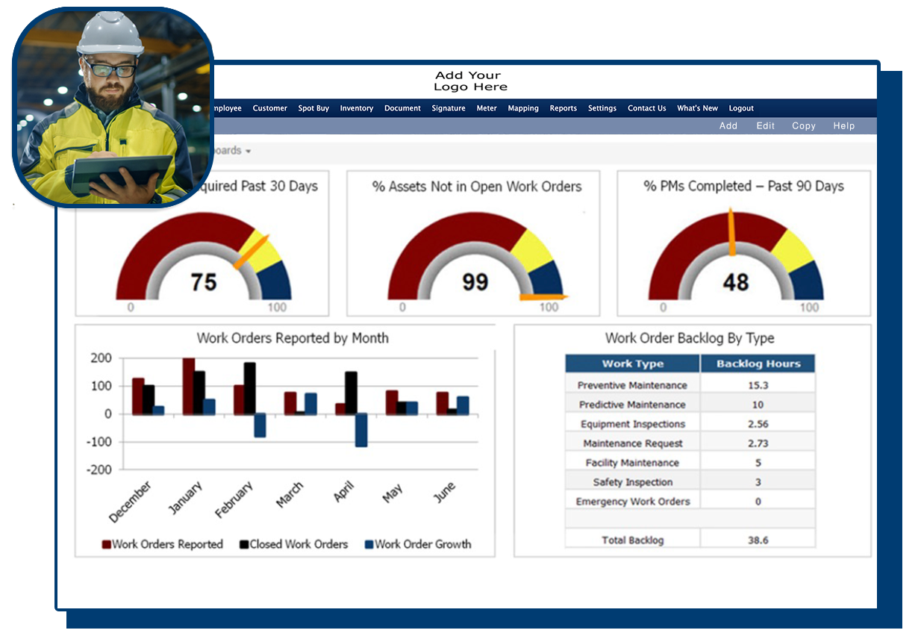Select the Equipment Inspections row
918x636 pixels.
pyautogui.click(x=690, y=424)
